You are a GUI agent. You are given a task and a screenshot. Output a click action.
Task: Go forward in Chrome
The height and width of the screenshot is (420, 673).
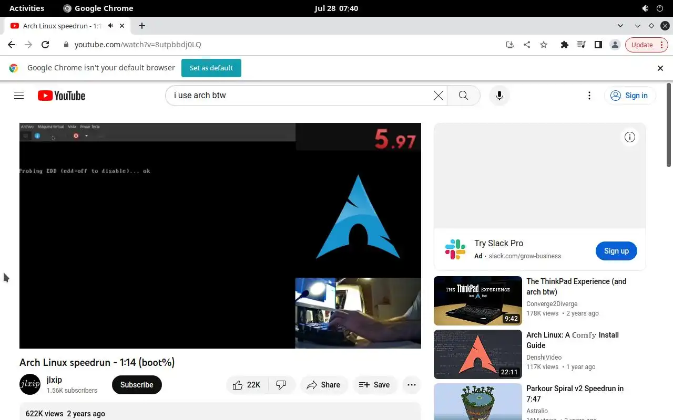point(28,45)
